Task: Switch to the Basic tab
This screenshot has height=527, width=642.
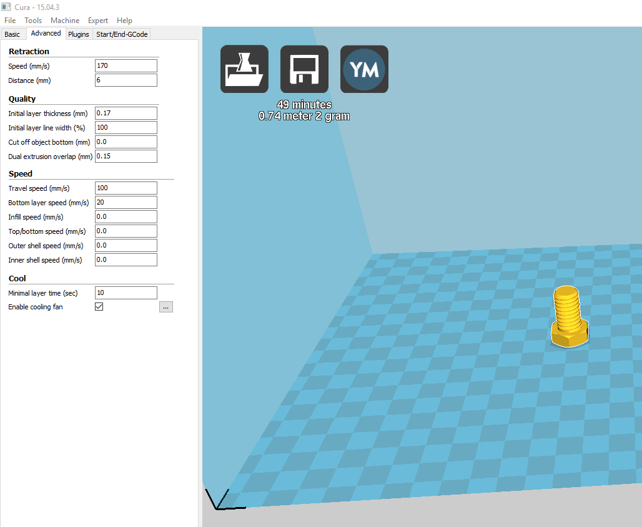Action: (x=12, y=34)
